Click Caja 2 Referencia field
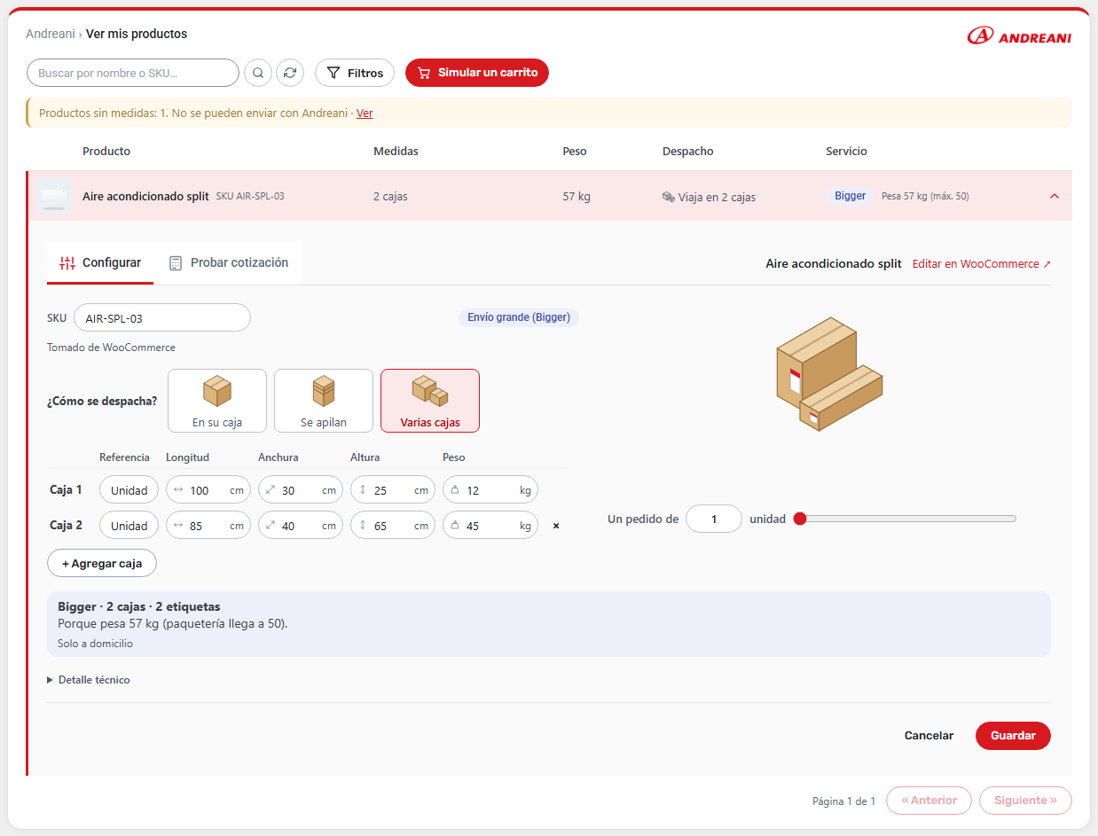Image resolution: width=1098 pixels, height=836 pixels. coord(129,526)
